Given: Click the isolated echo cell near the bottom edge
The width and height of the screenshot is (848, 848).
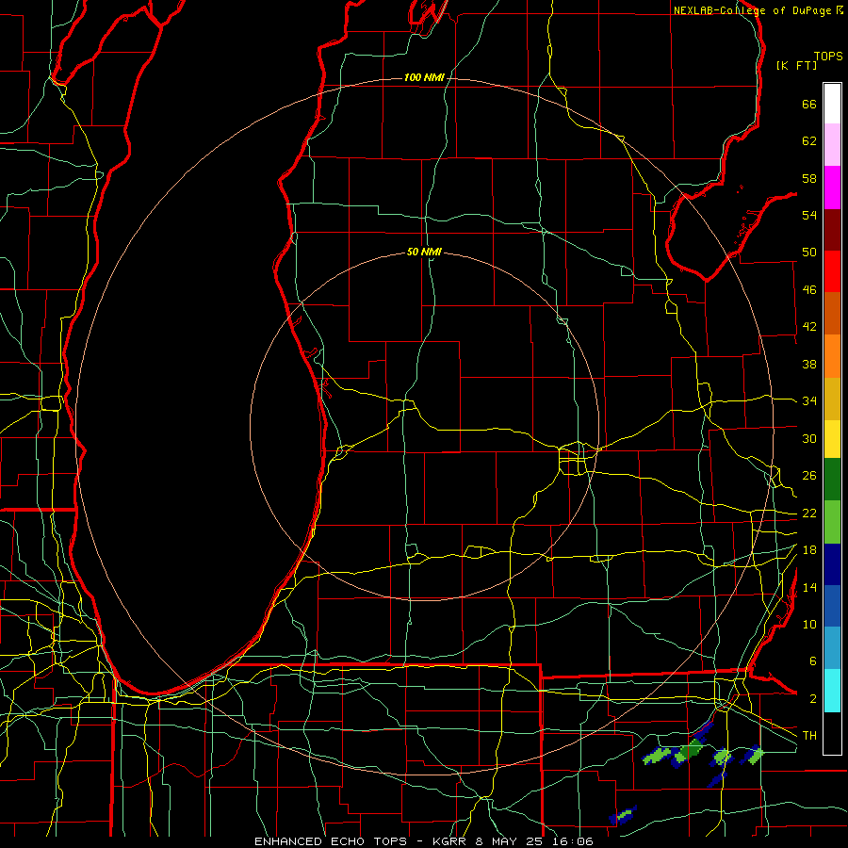Looking at the screenshot, I should [x=623, y=815].
